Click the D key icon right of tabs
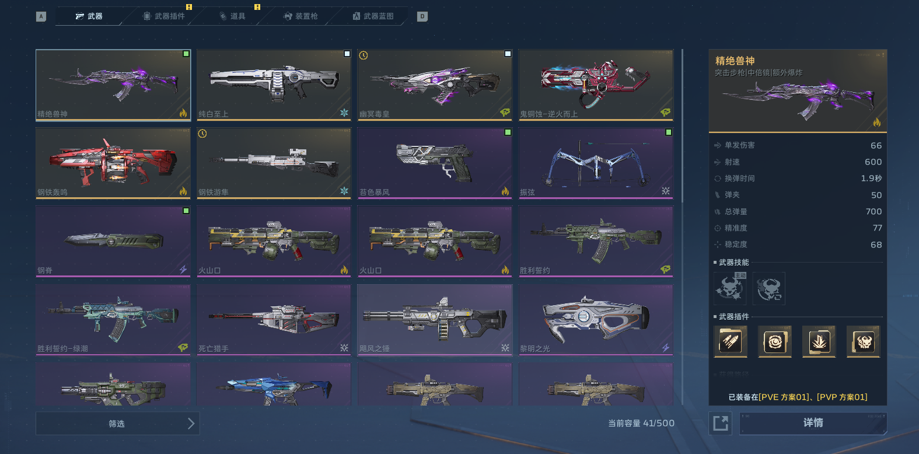 (422, 16)
